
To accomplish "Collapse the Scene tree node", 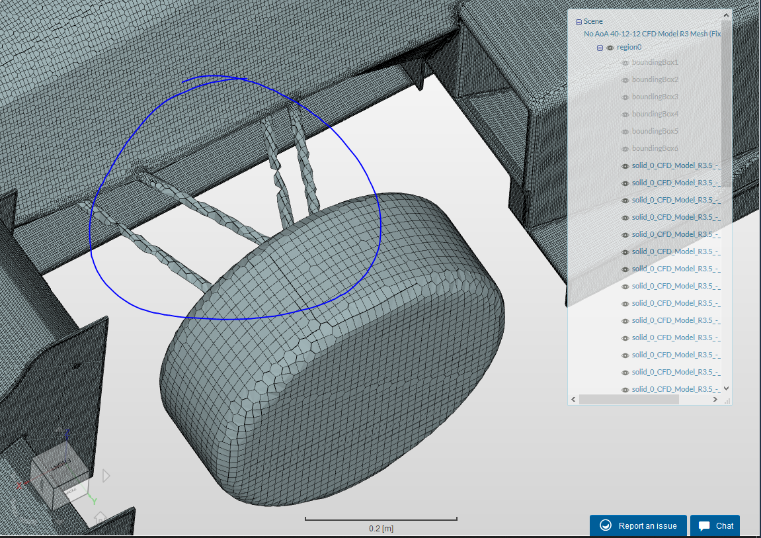I will point(579,22).
